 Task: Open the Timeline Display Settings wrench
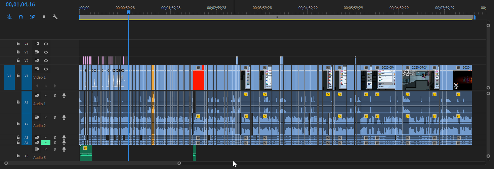pyautogui.click(x=55, y=17)
